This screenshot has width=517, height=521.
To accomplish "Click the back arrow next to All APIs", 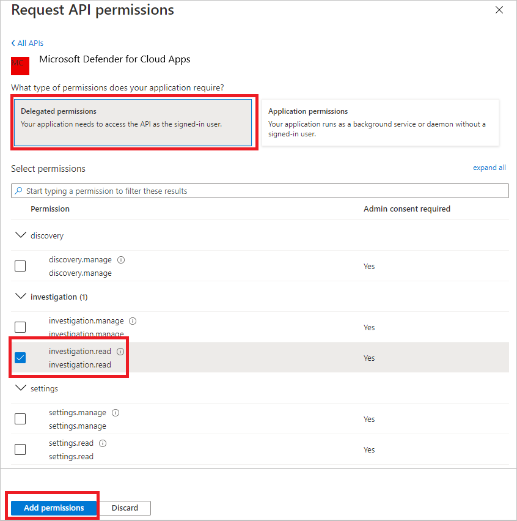I will 14,43.
